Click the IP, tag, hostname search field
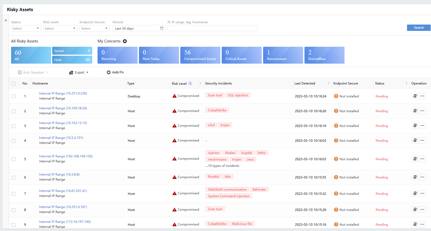431x231 pixels. tap(212, 28)
